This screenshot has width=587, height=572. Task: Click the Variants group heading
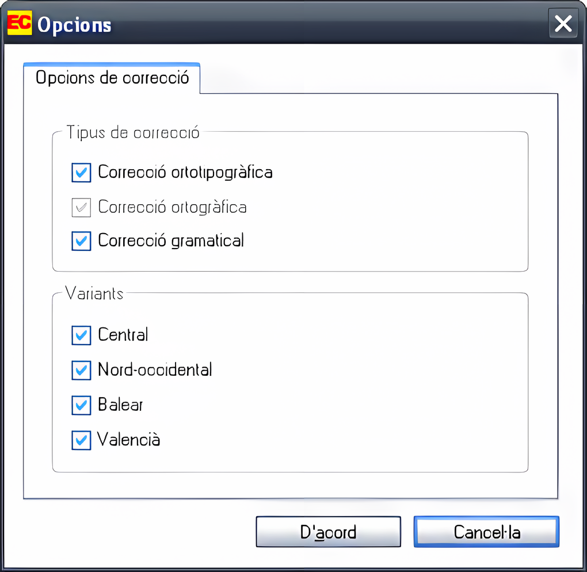[96, 293]
